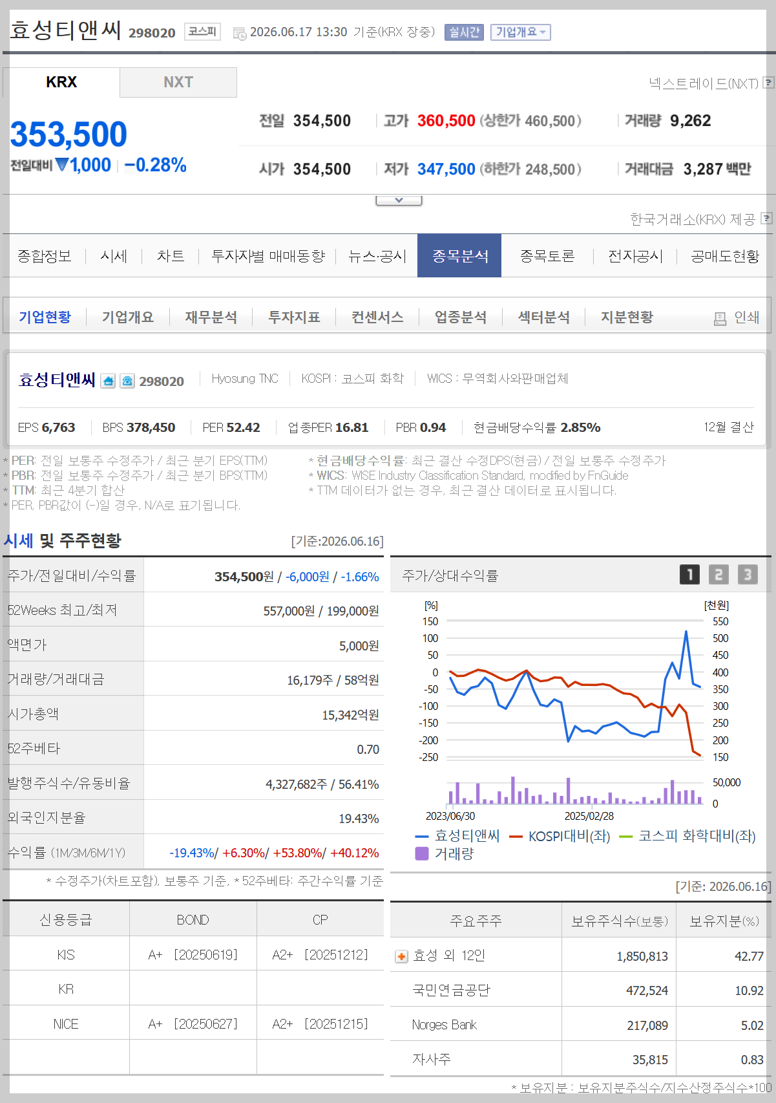Click the printer icon beside 인쇄
The width and height of the screenshot is (776, 1103).
point(720,318)
